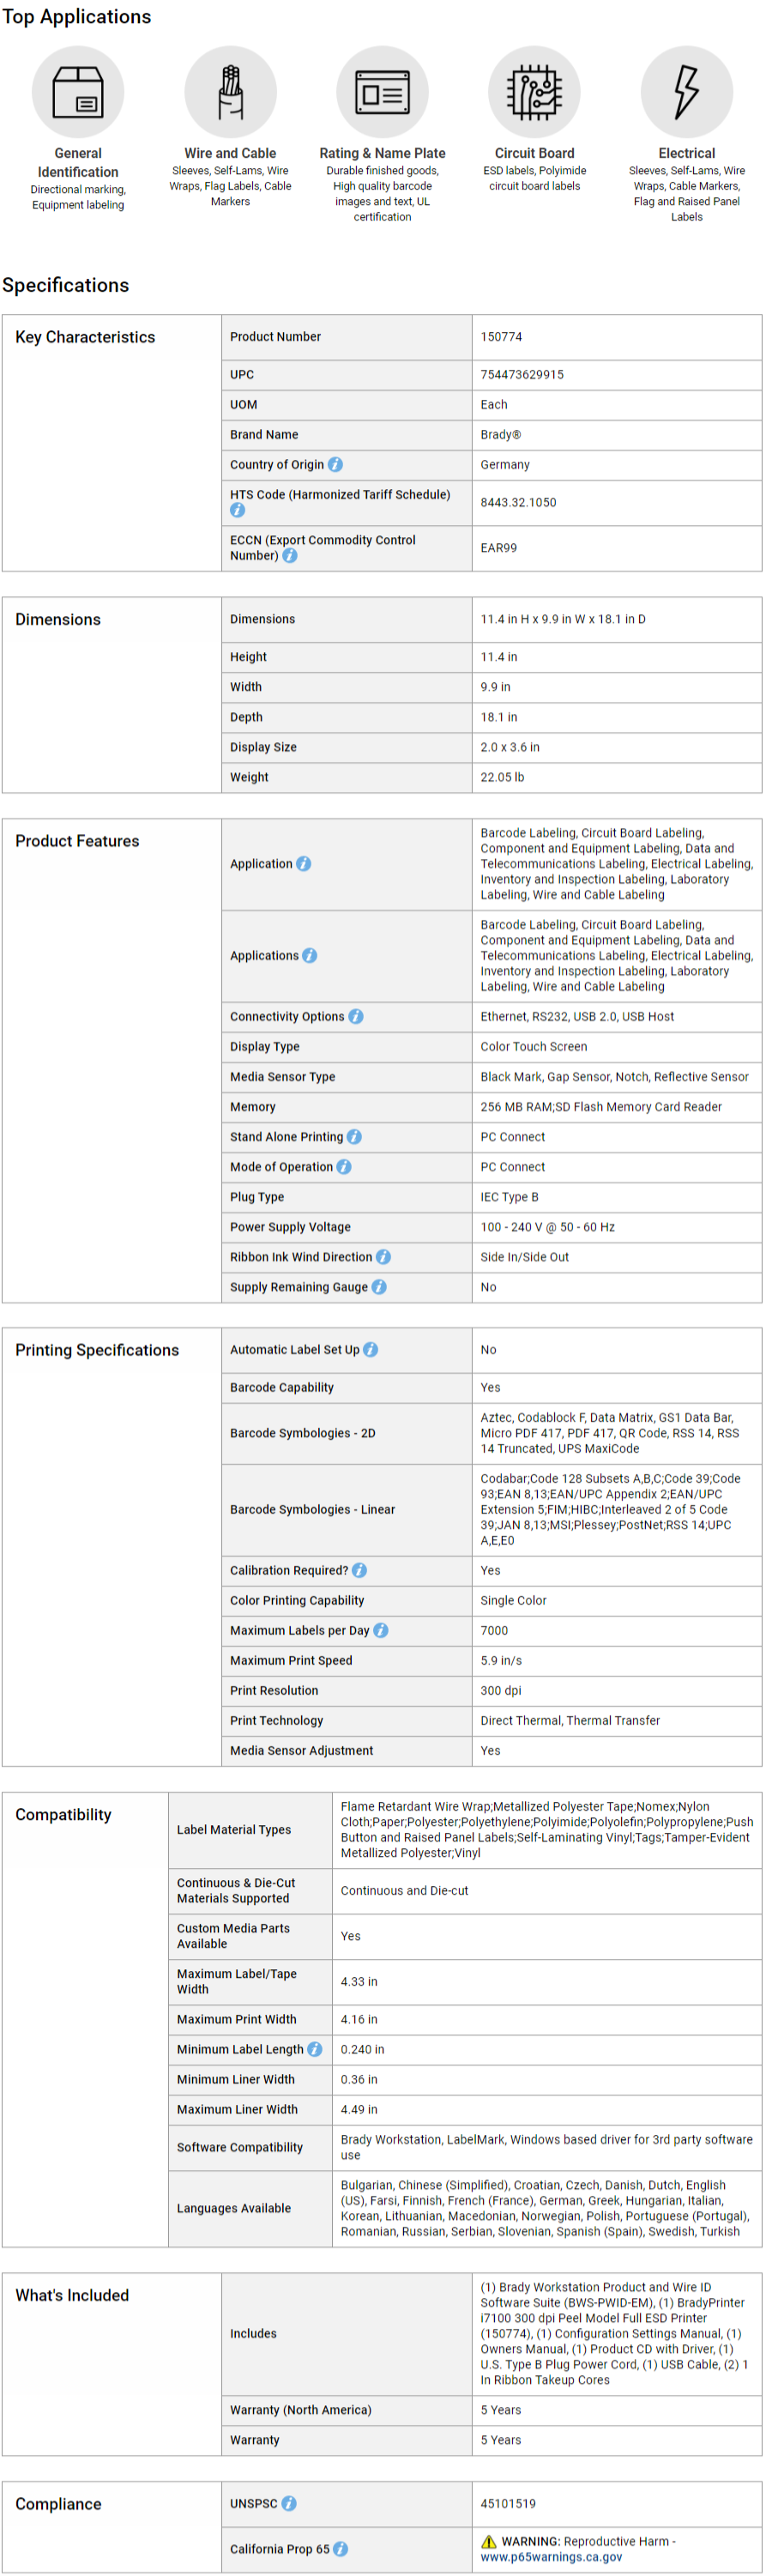Click the Circuit Board application icon
Screen dimensions: 766x2576
coord(534,92)
